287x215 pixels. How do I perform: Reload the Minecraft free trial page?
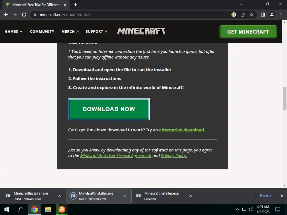pyautogui.click(x=24, y=15)
